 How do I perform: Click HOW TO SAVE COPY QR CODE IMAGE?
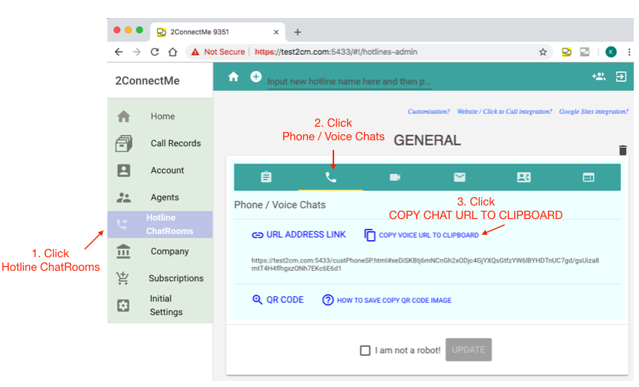coord(387,300)
